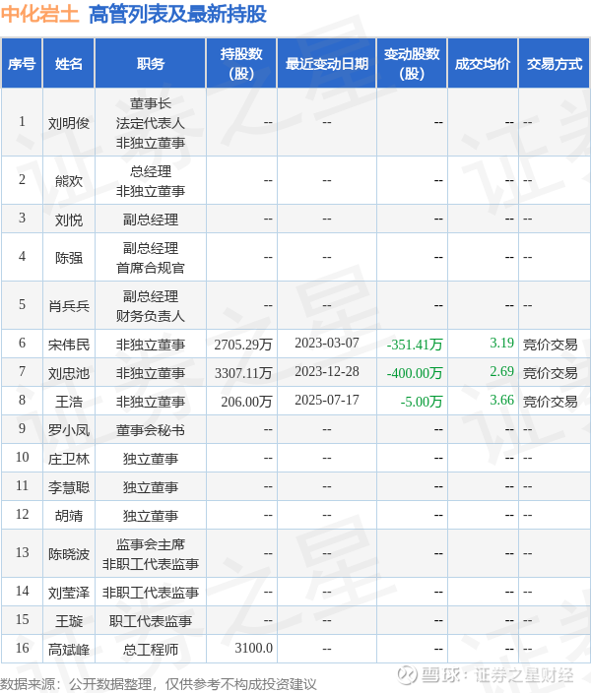
Task: Click the average price 3.66
Action: pyautogui.click(x=501, y=400)
